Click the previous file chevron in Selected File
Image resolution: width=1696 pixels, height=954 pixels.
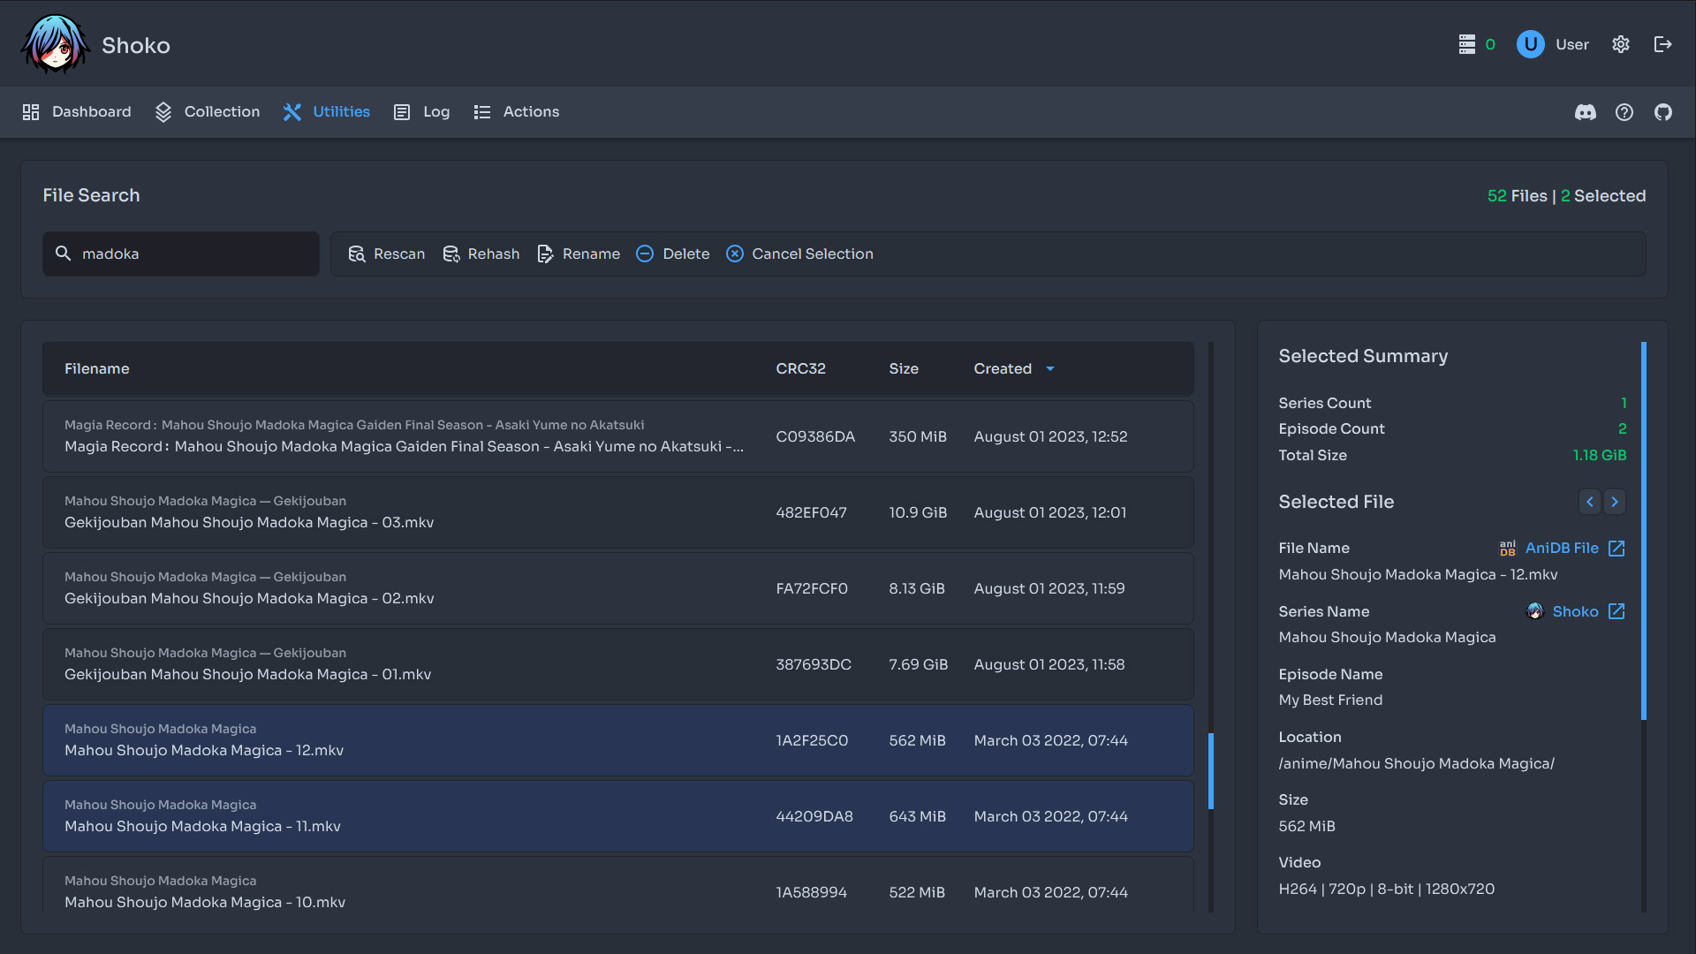(1591, 502)
